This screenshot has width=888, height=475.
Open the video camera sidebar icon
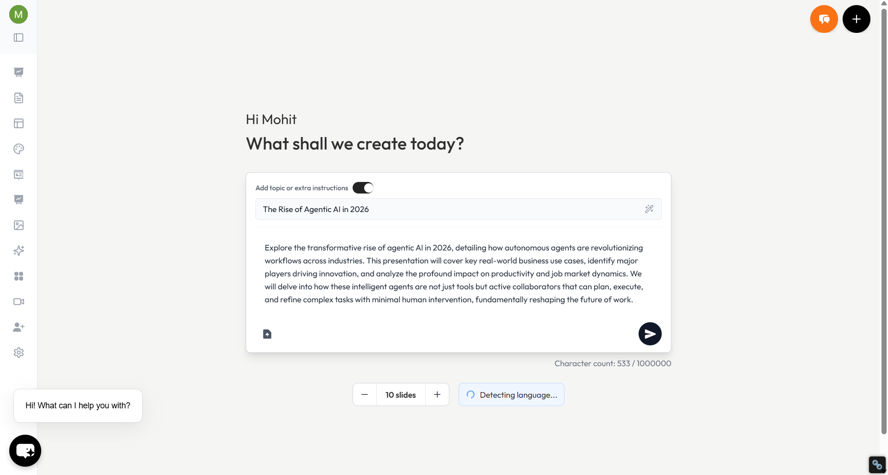coord(19,302)
